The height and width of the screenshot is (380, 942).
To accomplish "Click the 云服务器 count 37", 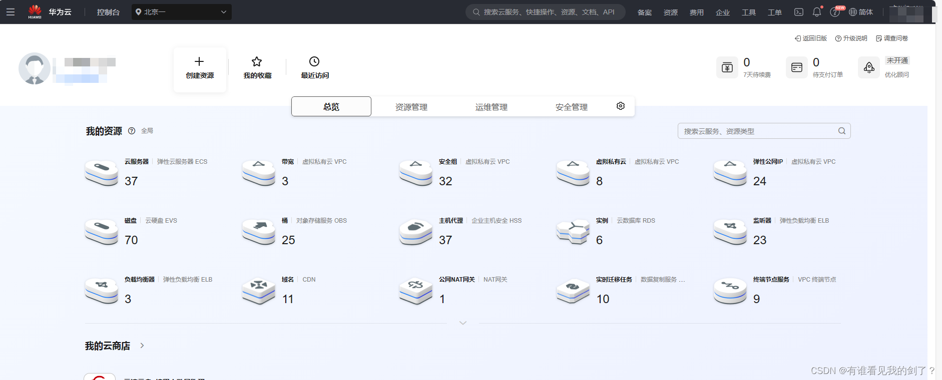I will 131,181.
